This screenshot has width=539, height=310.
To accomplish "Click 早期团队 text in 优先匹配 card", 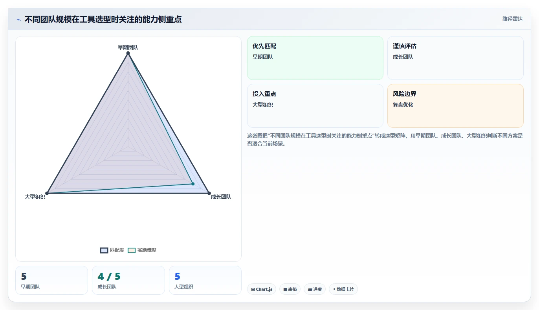I will pos(263,57).
